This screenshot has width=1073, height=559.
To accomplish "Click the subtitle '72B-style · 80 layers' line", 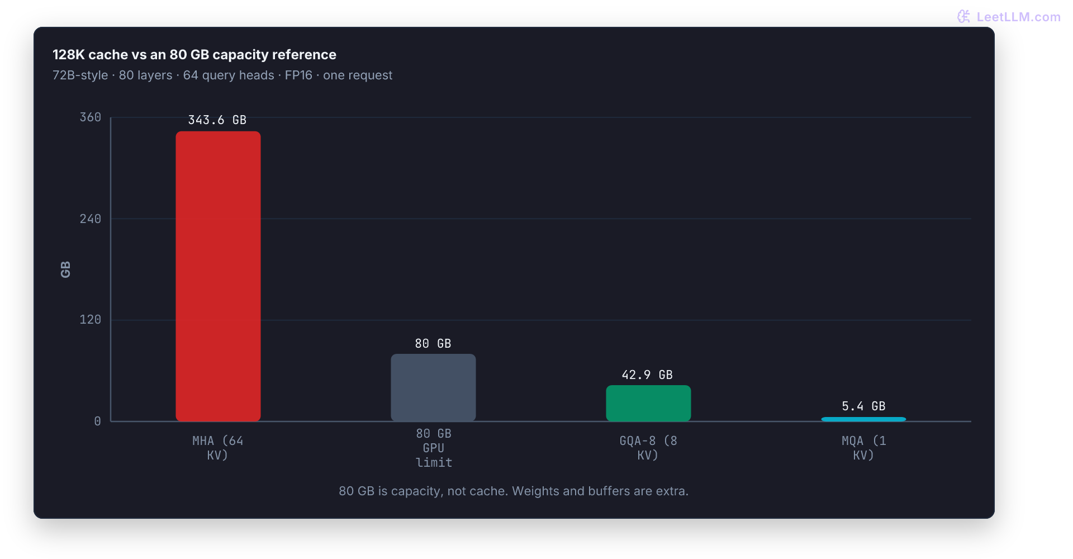I will pos(222,75).
